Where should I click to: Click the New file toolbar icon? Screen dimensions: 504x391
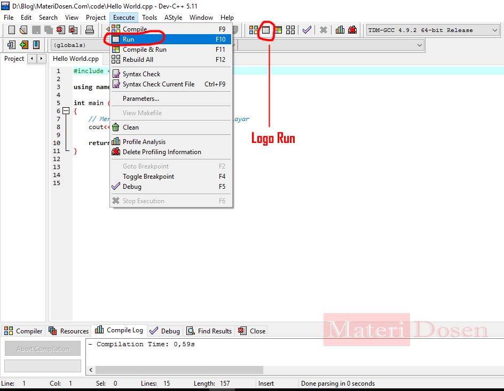click(x=12, y=30)
